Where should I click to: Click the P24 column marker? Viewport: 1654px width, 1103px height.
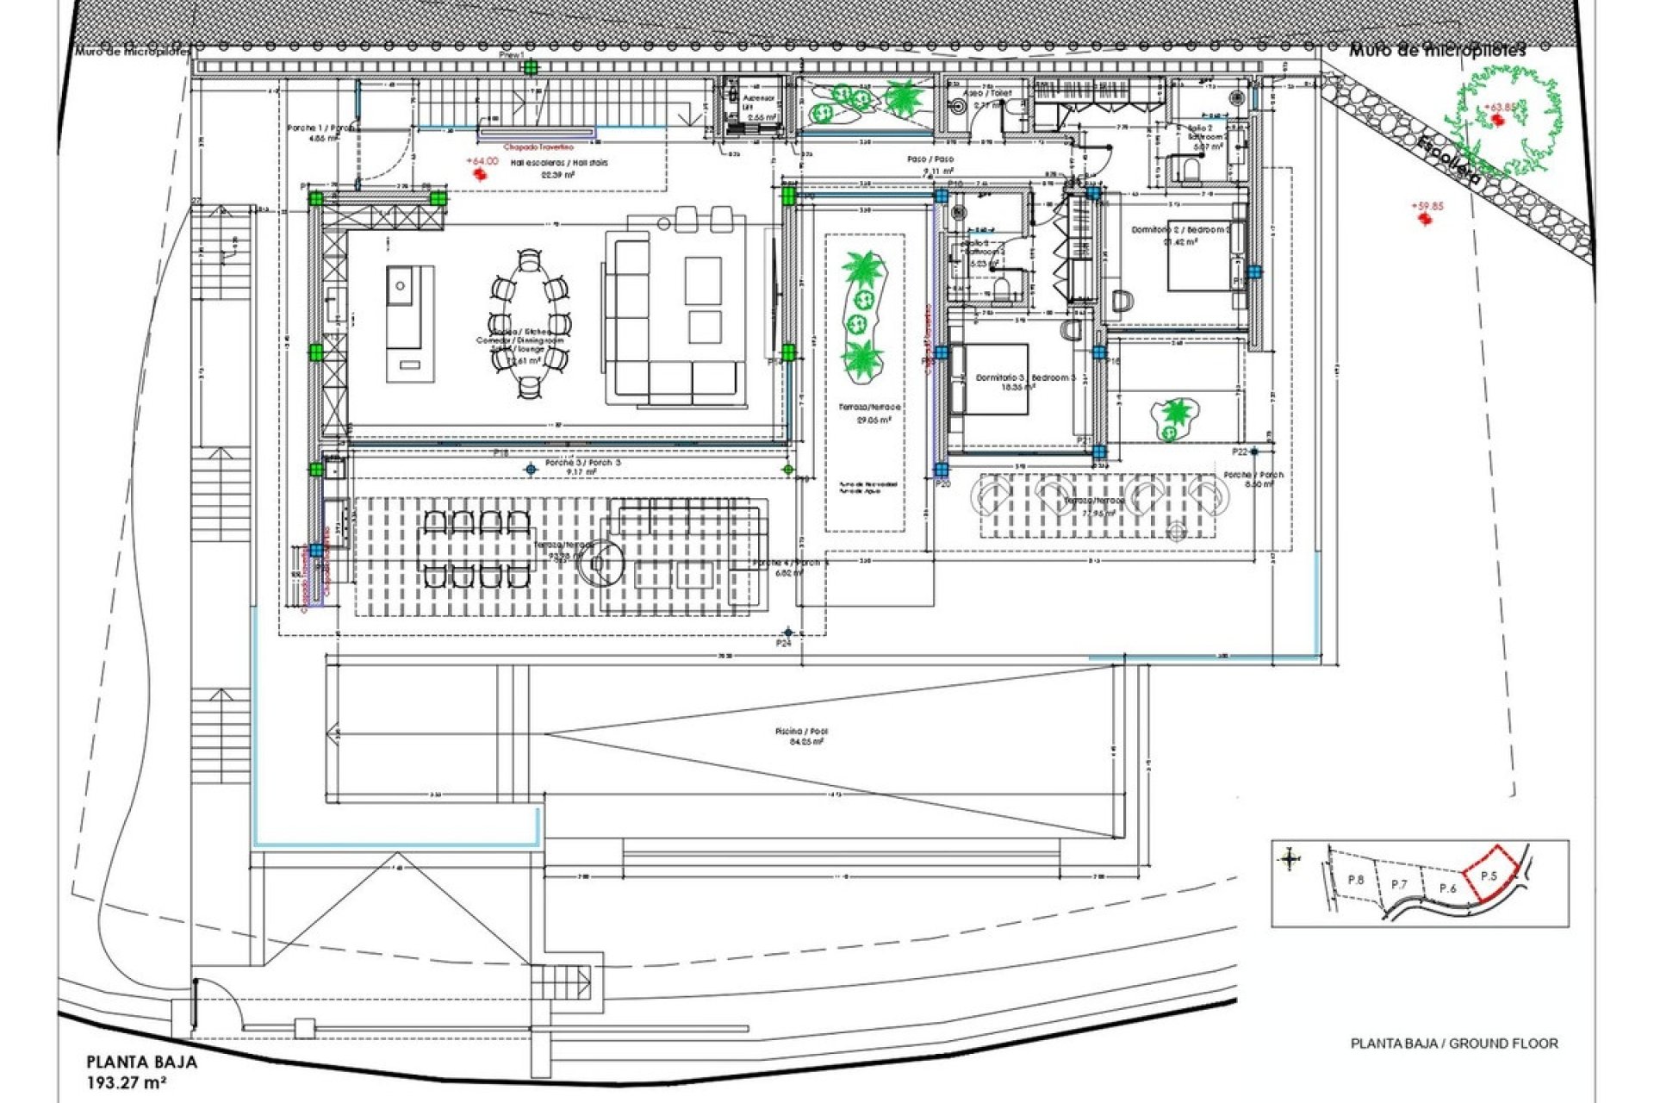coord(787,632)
